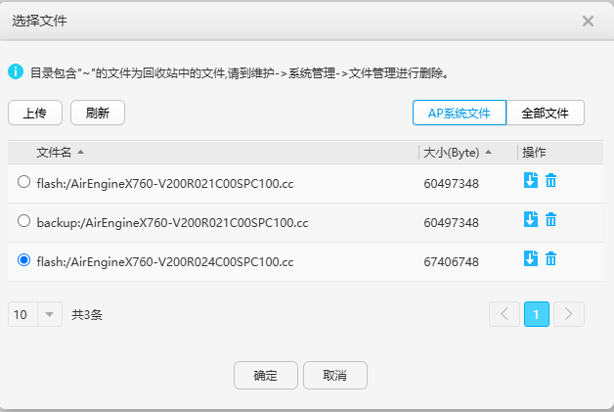
Task: Go to next page arrow
Action: pyautogui.click(x=569, y=314)
